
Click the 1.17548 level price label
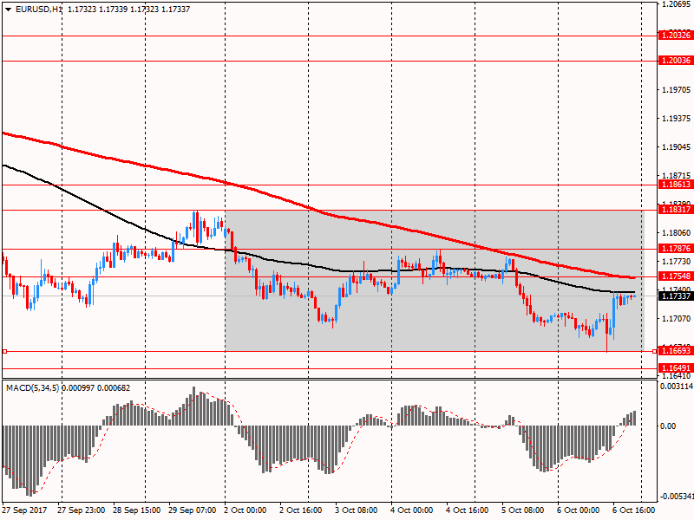(x=675, y=276)
